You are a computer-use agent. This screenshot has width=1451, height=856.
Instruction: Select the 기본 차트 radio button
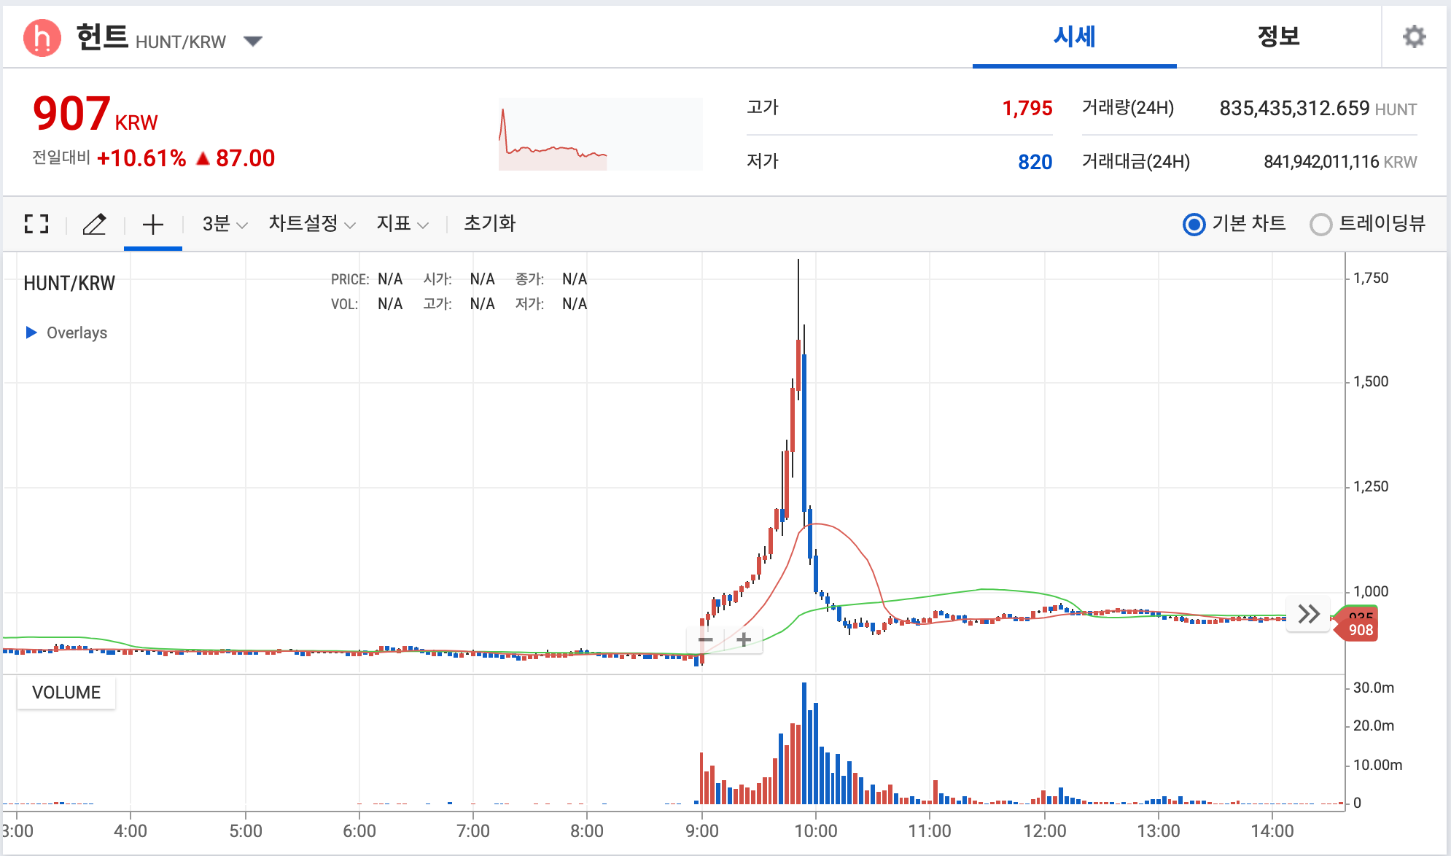tap(1194, 225)
